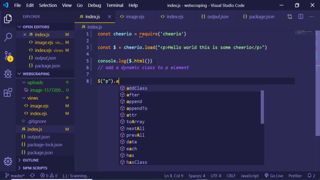The height and width of the screenshot is (180, 320).
Task: Open the Extensions view icon
Action: (8, 92)
